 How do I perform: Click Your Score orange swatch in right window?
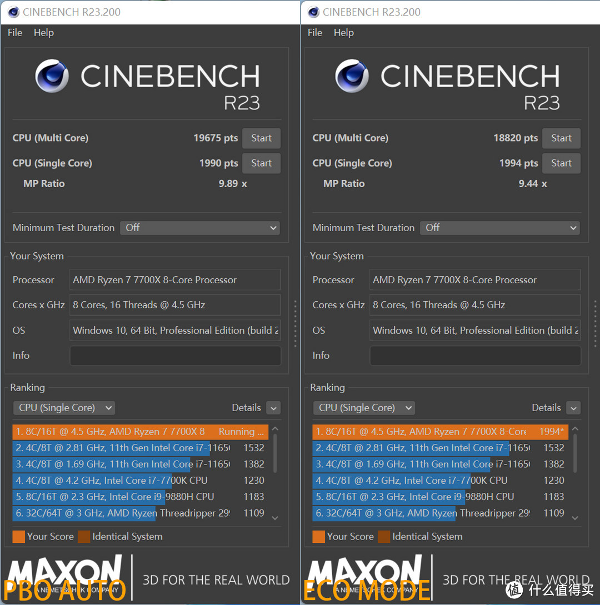click(318, 537)
